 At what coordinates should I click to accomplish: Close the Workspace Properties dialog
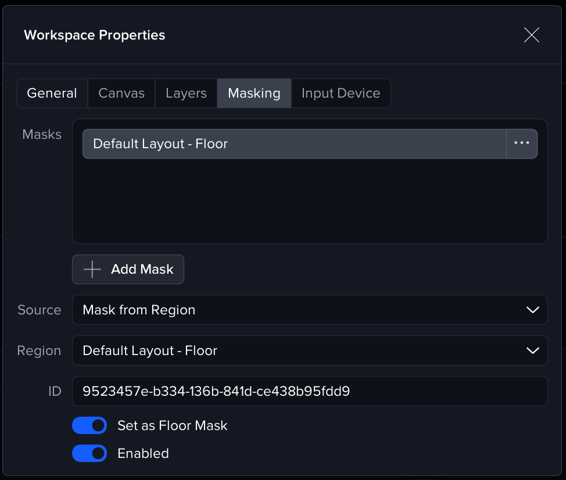(531, 35)
